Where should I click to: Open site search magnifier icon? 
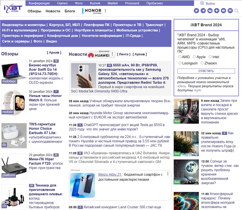point(236,11)
